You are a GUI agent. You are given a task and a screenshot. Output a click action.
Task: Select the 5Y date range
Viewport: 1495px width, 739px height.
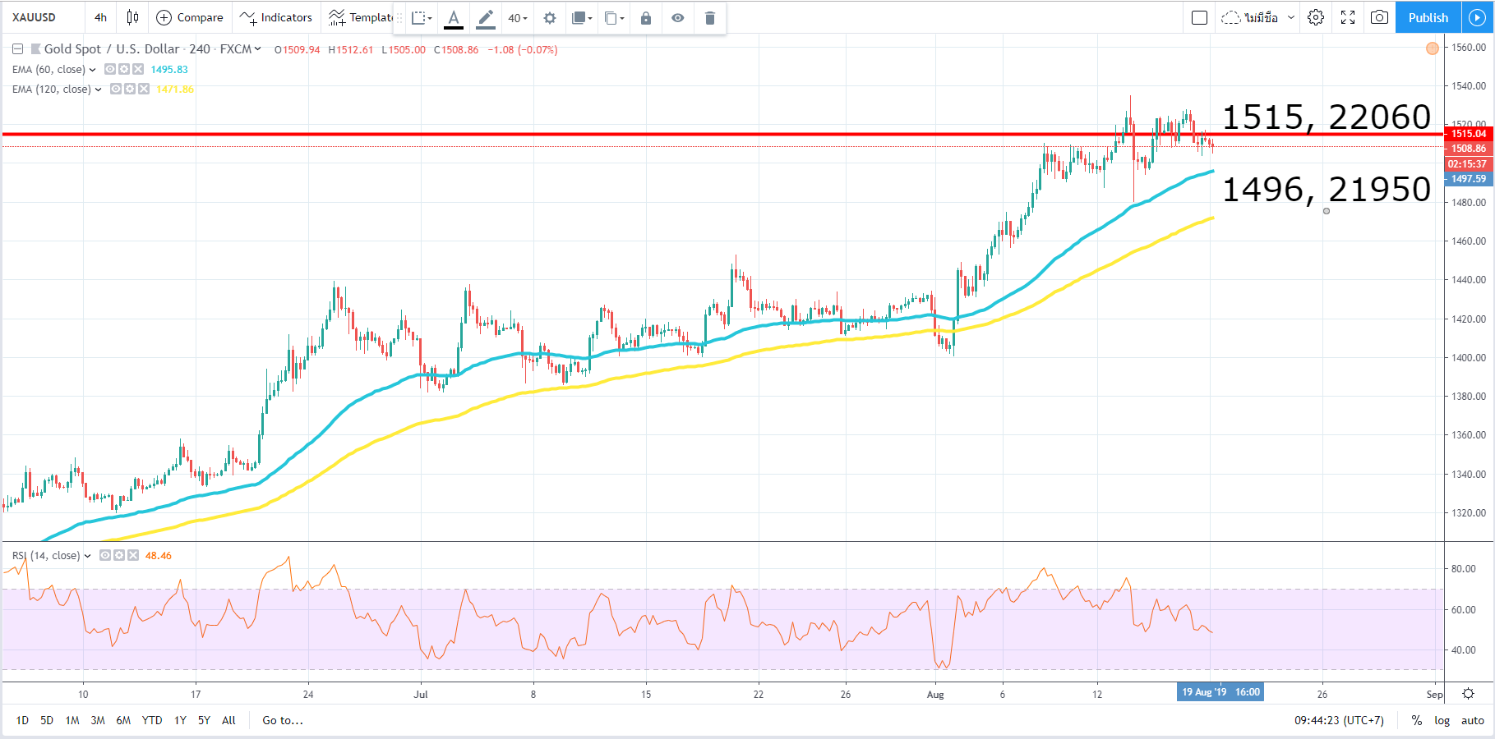pyautogui.click(x=204, y=720)
